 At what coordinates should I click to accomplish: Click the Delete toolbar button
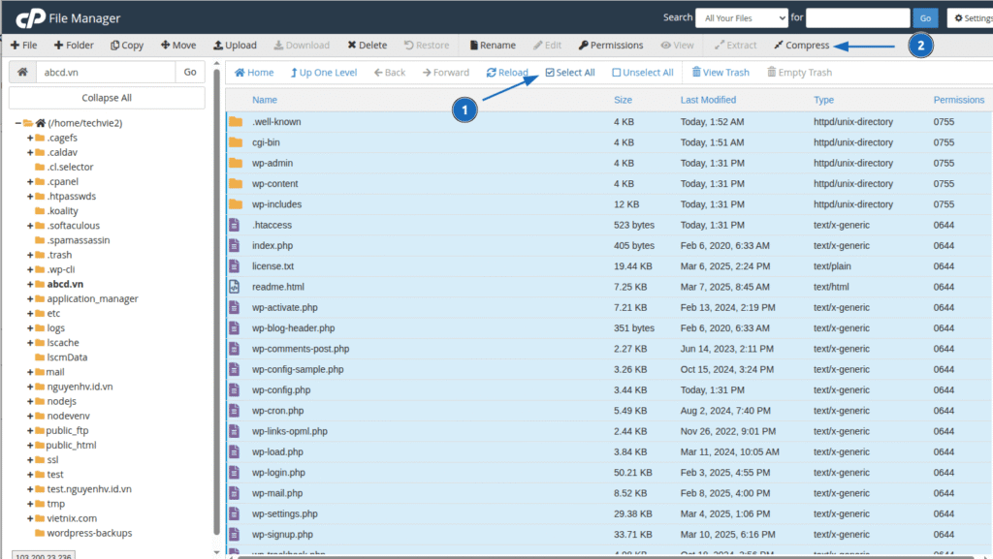(x=352, y=46)
